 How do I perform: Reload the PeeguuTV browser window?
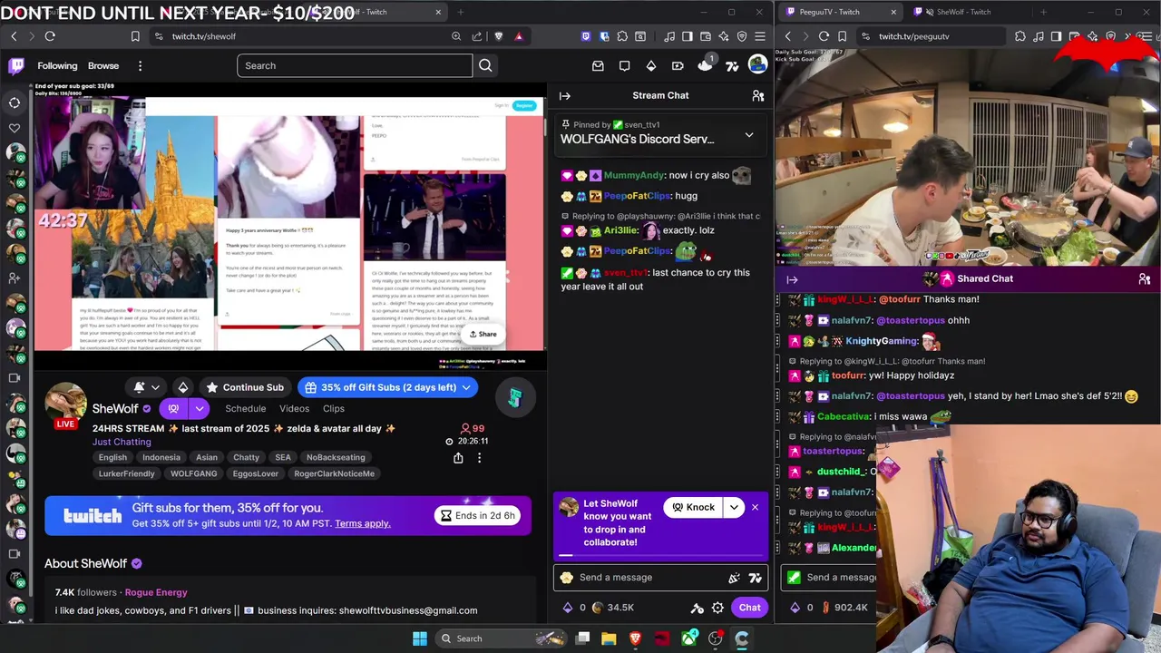point(824,36)
